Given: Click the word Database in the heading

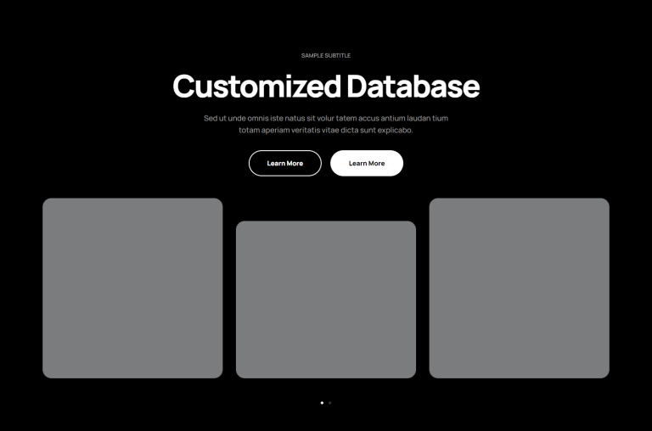Looking at the screenshot, I should point(413,87).
